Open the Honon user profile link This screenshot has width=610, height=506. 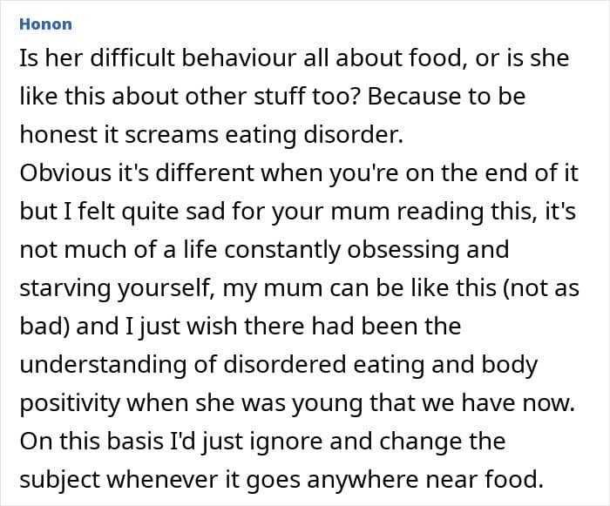pyautogui.click(x=45, y=24)
